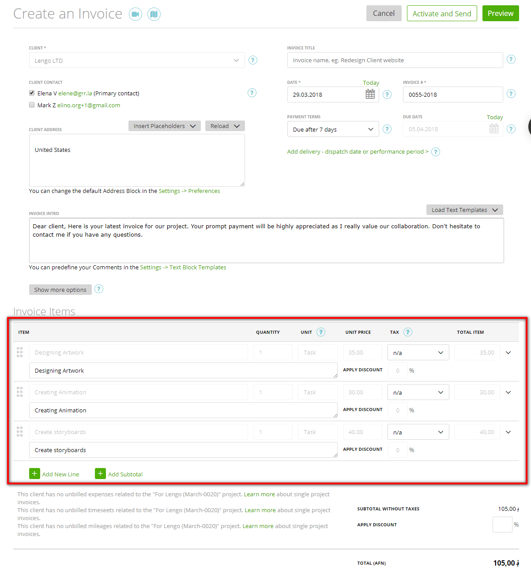Open the calendar picker for the invoice date
The width and height of the screenshot is (531, 570).
(370, 94)
